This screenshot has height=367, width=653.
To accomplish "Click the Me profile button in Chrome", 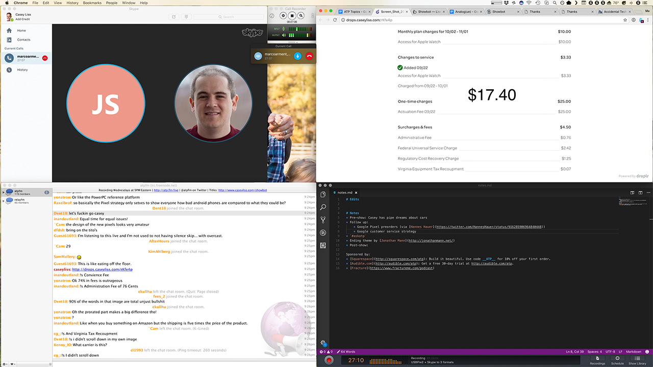I will click(647, 11).
